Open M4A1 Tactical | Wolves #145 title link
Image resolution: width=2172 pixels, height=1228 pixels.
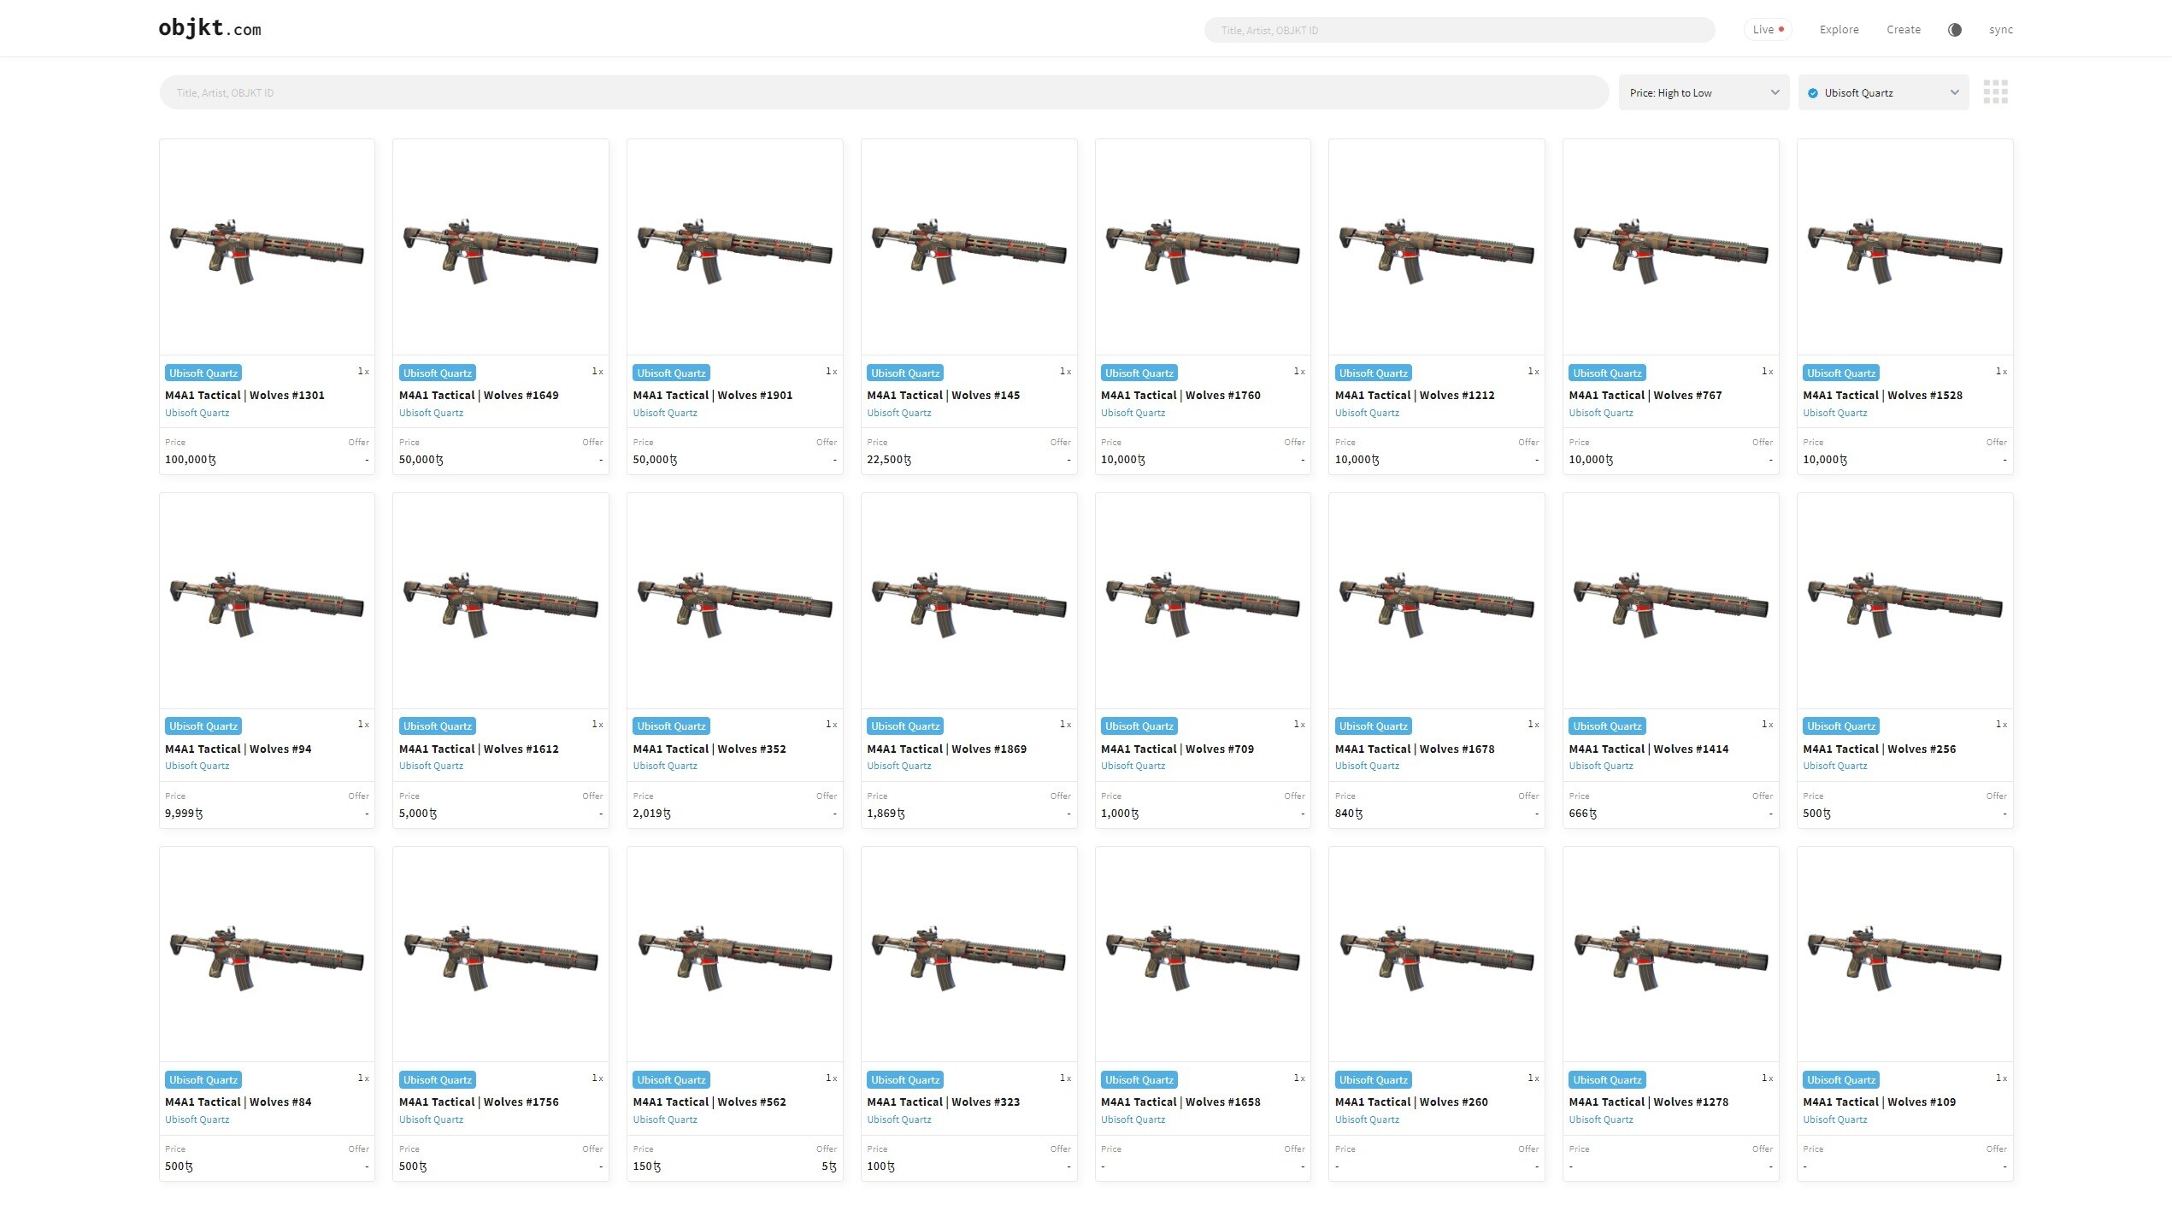tap(943, 396)
